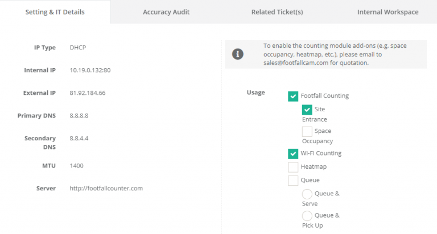Click the MTU value 1400

pos(76,165)
